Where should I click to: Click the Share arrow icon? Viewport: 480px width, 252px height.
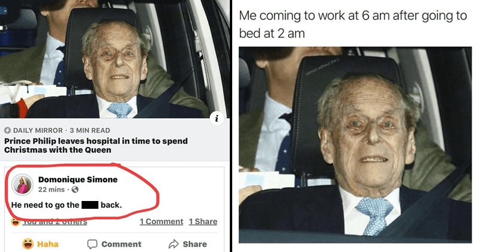pyautogui.click(x=173, y=244)
